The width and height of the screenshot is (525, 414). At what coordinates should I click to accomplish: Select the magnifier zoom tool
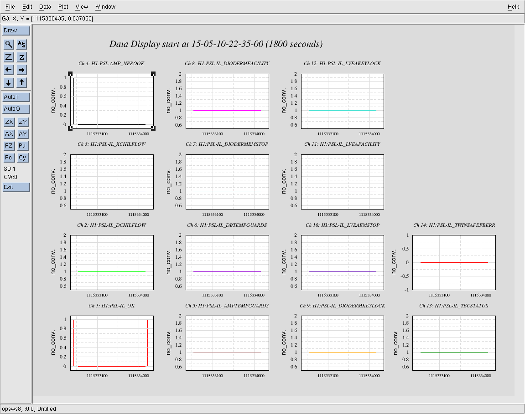(x=9, y=44)
